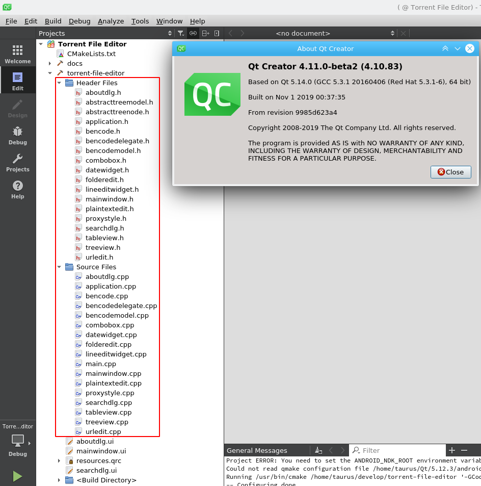Viewport: 481px width, 486px height.
Task: Run the project with green arrow
Action: point(17,476)
